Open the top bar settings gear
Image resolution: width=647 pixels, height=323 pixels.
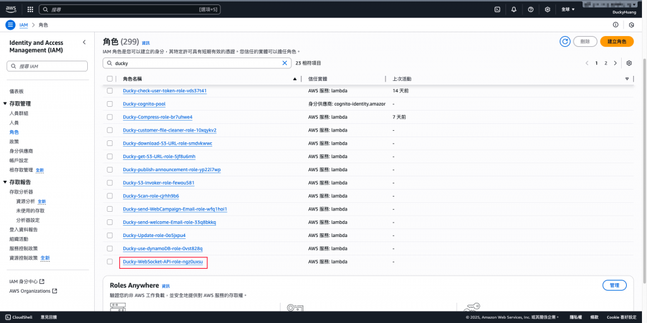(x=548, y=9)
